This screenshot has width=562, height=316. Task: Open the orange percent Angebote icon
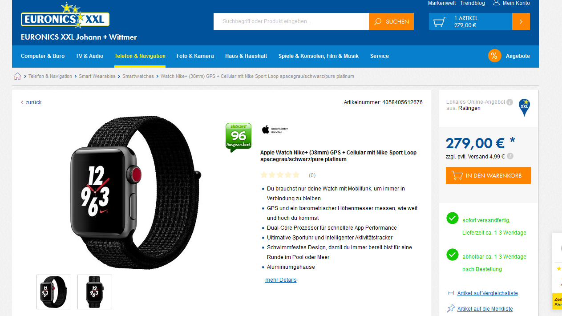click(495, 56)
